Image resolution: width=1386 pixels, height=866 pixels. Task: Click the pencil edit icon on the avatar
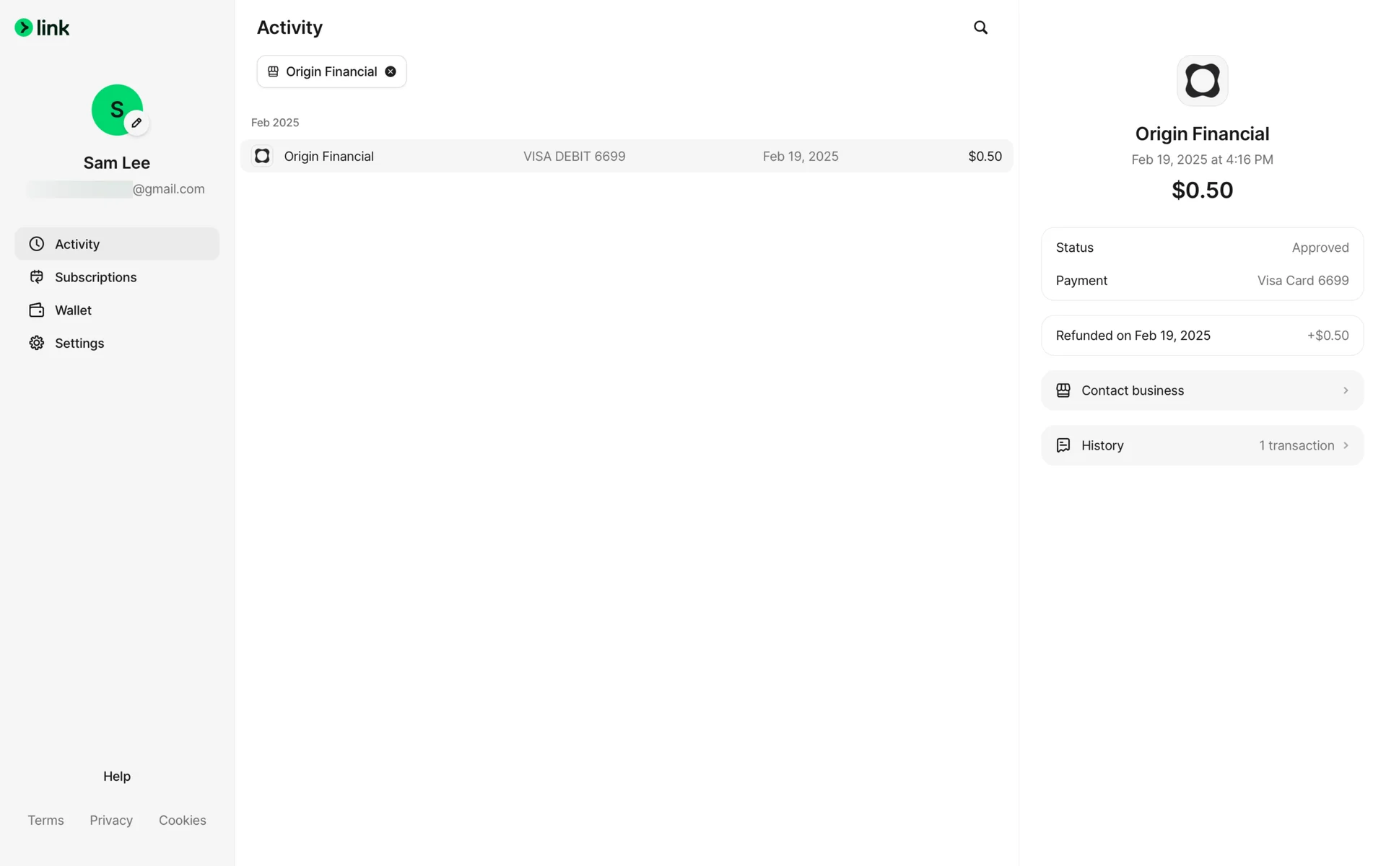(136, 123)
